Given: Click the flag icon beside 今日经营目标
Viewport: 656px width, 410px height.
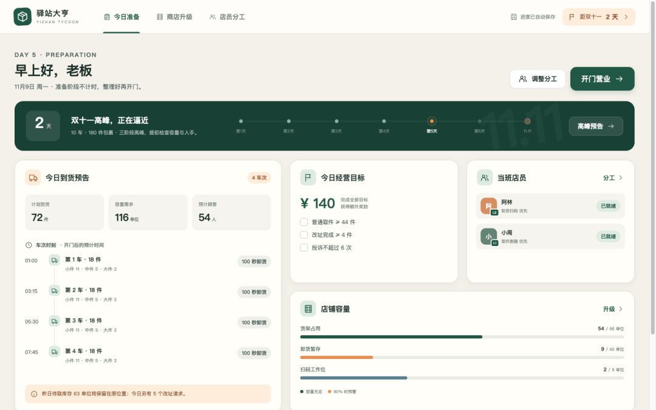Looking at the screenshot, I should click(x=308, y=177).
